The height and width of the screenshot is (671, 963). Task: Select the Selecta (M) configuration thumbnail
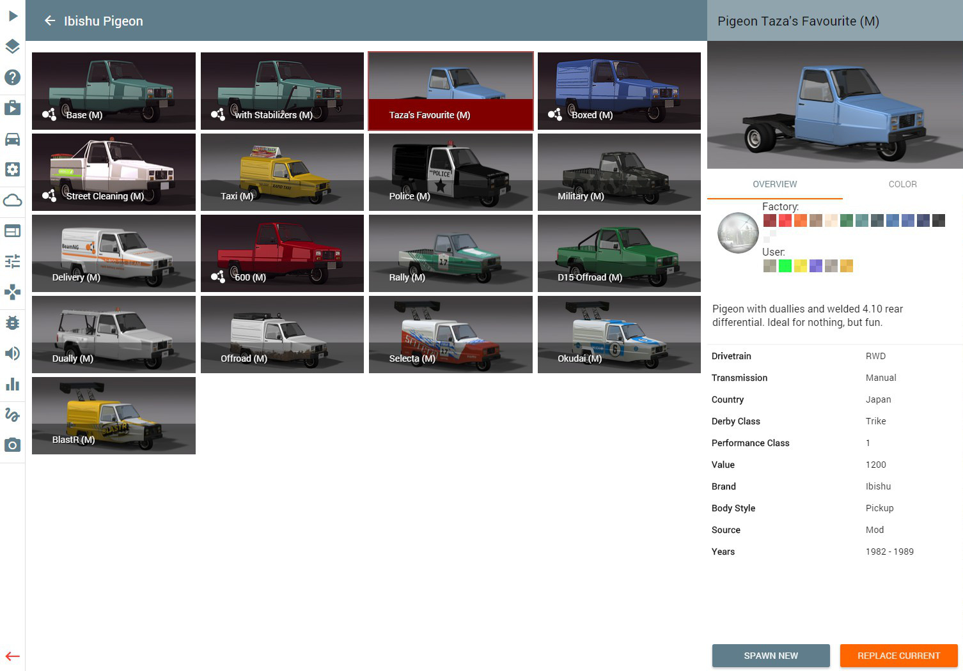coord(451,334)
